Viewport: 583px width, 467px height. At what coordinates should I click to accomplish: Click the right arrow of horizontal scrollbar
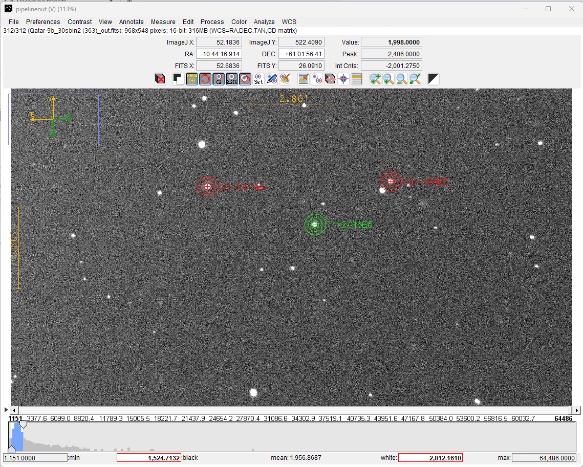click(x=577, y=410)
